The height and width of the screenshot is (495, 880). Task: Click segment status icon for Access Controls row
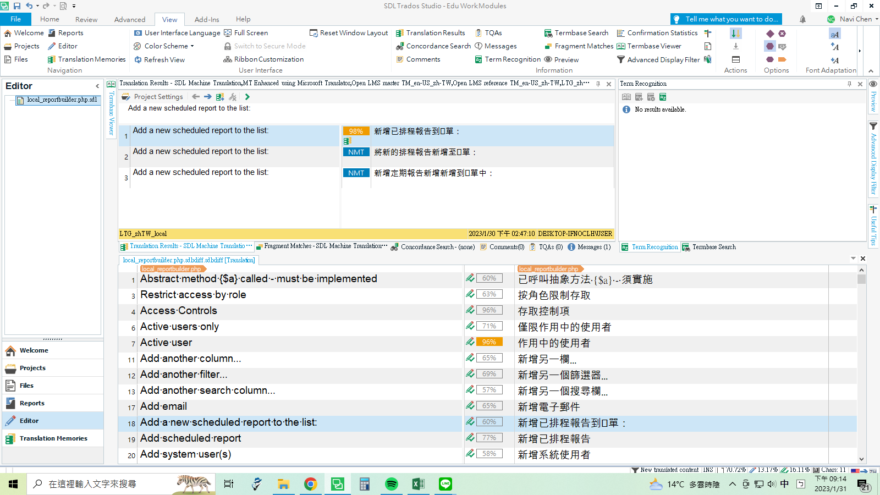point(470,310)
